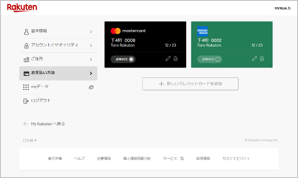Click the back arrow beside My Rakutenへ戻る
298x178 pixels.
(26, 124)
